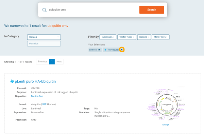Open the Catalog category dropdown
204x135 pixels.
[x=44, y=37]
